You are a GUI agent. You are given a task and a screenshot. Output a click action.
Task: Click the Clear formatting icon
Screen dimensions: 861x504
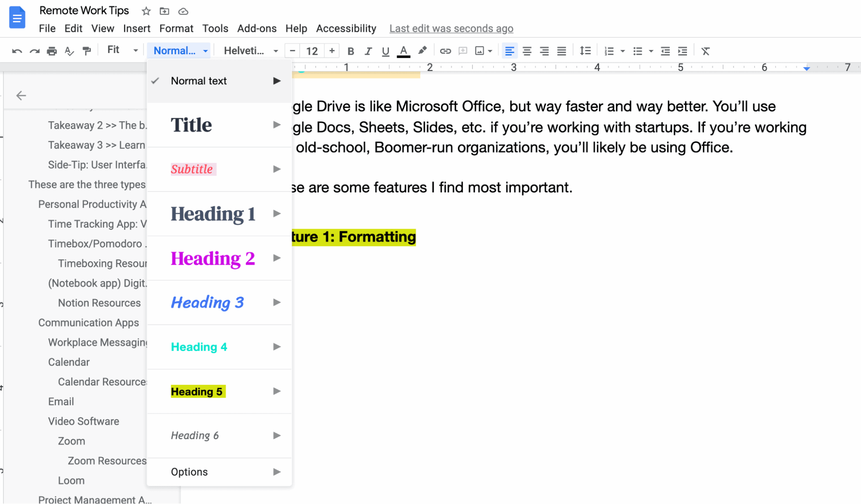tap(706, 51)
